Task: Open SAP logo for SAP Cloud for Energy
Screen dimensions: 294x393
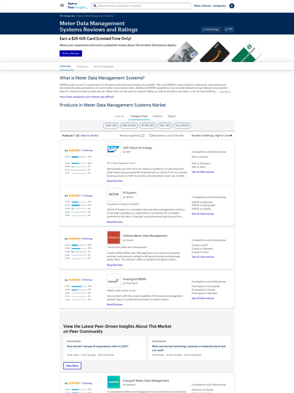Action: tap(114, 149)
